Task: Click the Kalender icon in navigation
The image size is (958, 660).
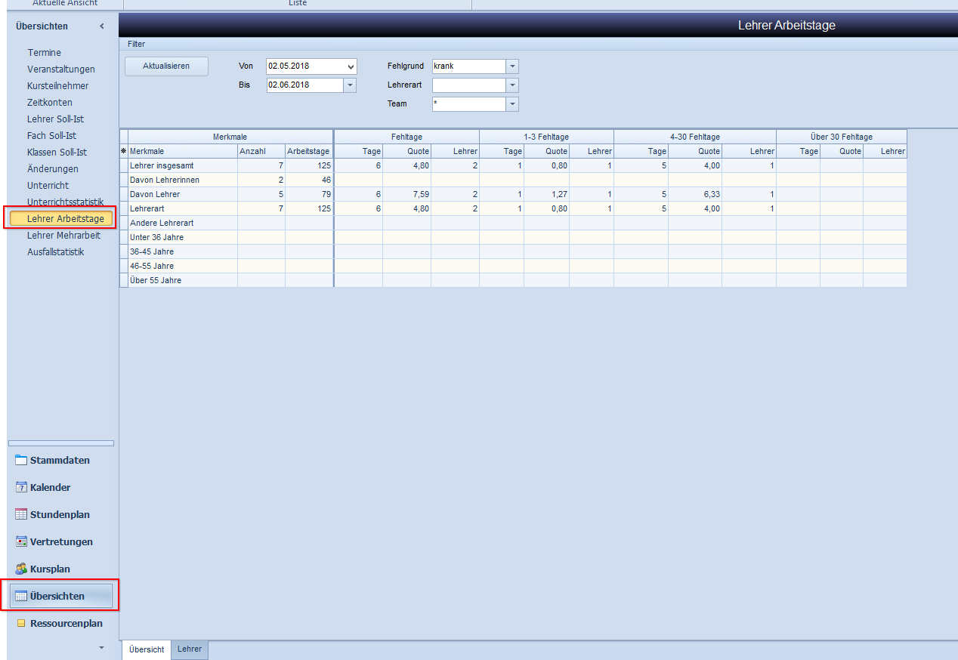Action: tap(21, 487)
